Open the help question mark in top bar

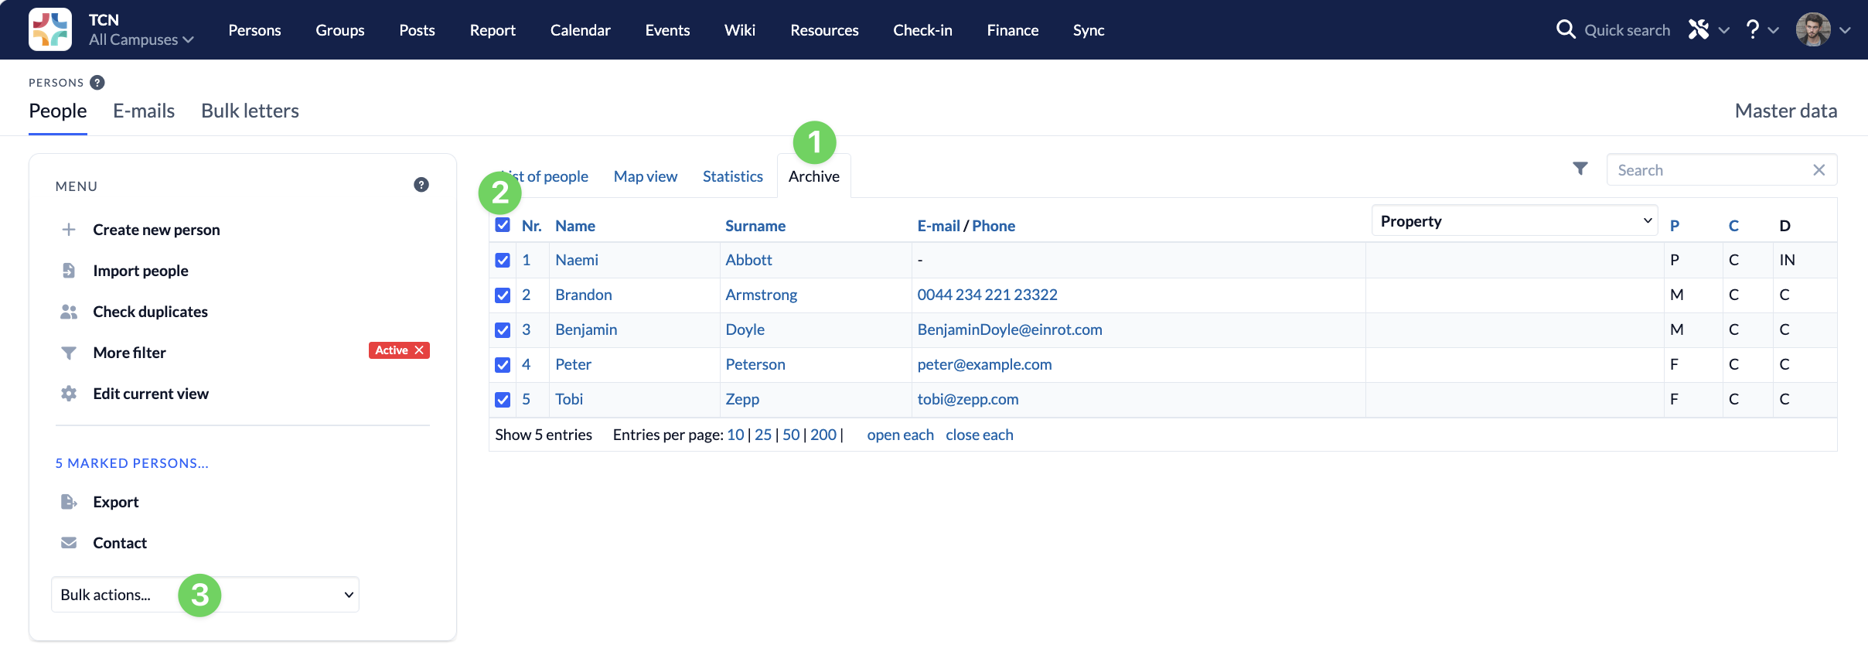[x=1753, y=29]
